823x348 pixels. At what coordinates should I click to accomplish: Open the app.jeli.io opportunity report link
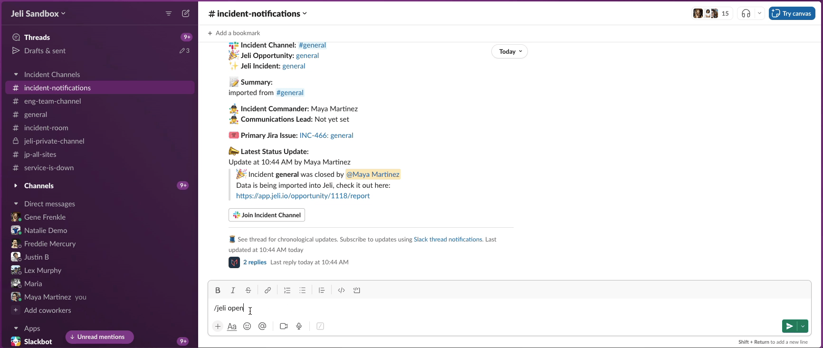303,195
